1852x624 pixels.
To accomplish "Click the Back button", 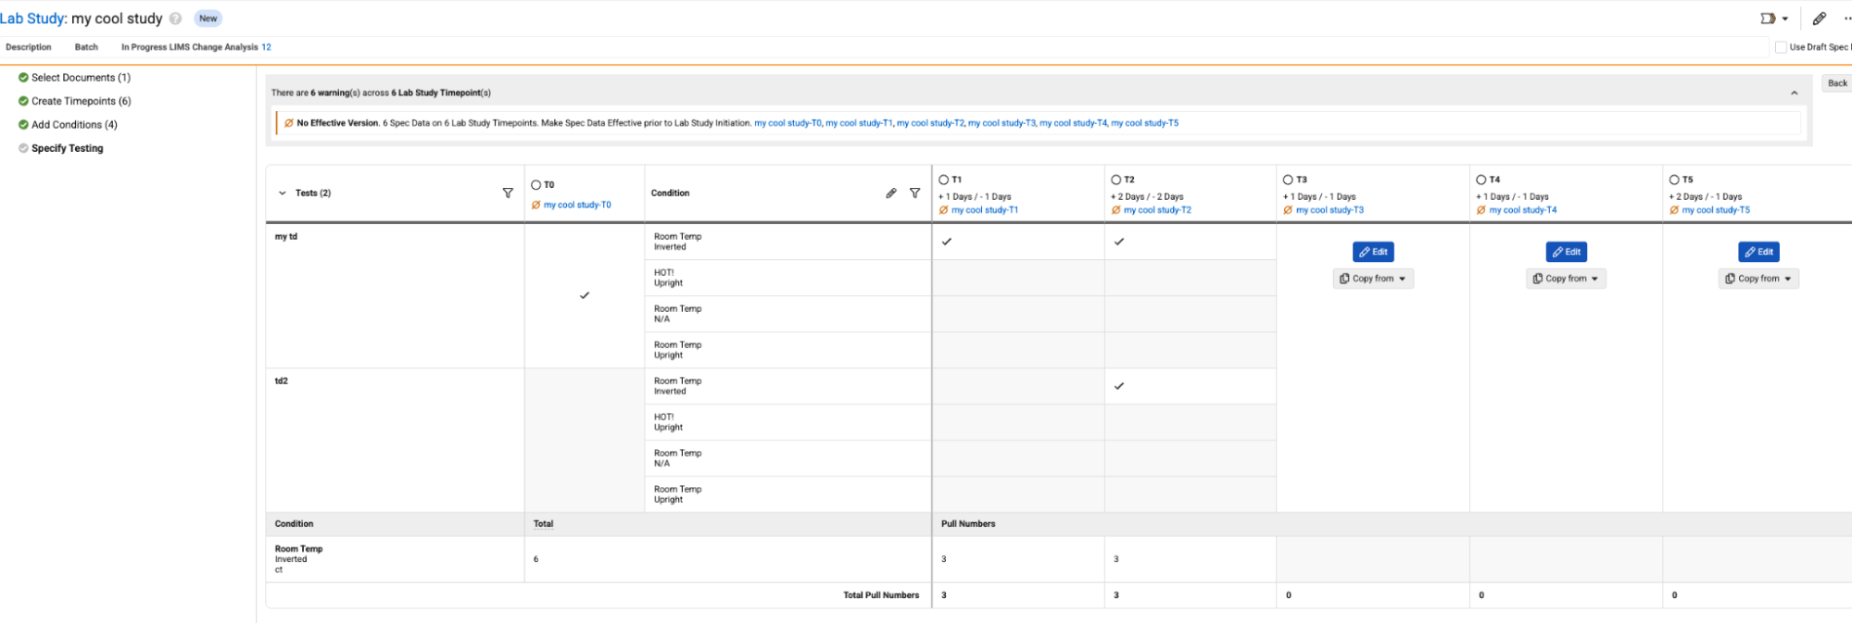I will point(1837,83).
